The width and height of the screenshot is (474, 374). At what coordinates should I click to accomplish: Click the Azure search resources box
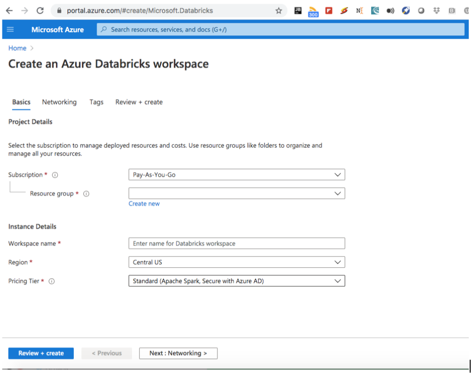coord(281,29)
